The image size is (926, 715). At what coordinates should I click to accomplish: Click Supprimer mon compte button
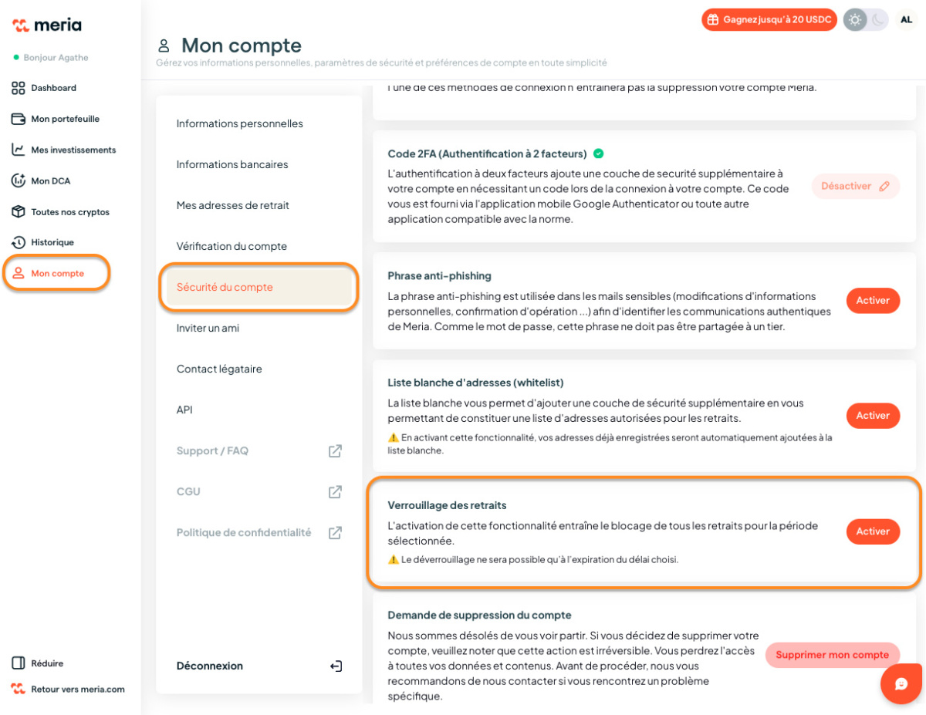tap(832, 655)
